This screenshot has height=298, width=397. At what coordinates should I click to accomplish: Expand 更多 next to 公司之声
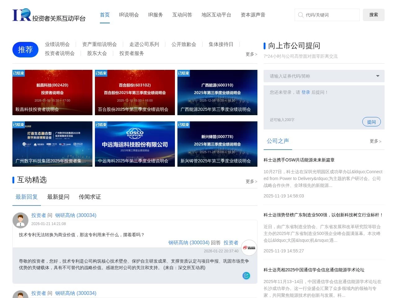click(375, 141)
